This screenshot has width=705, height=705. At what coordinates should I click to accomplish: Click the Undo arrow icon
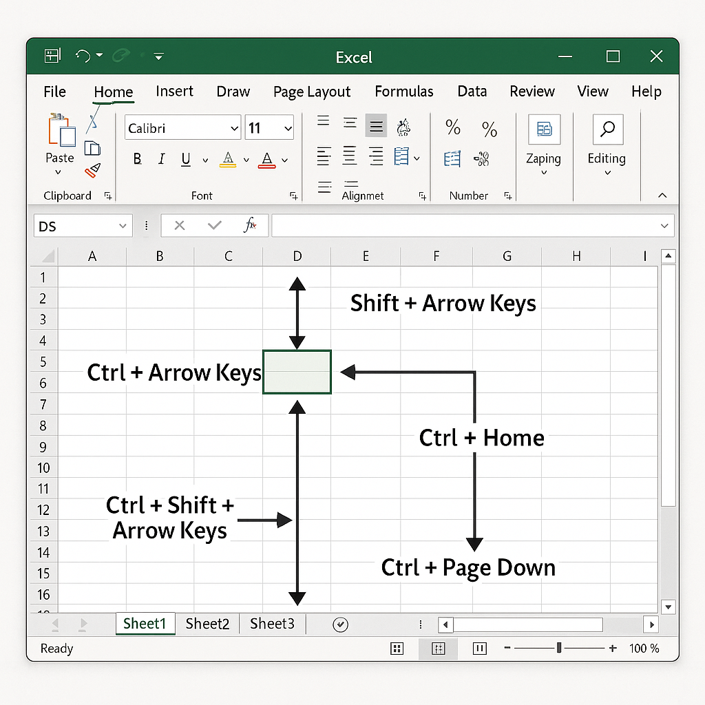point(83,56)
